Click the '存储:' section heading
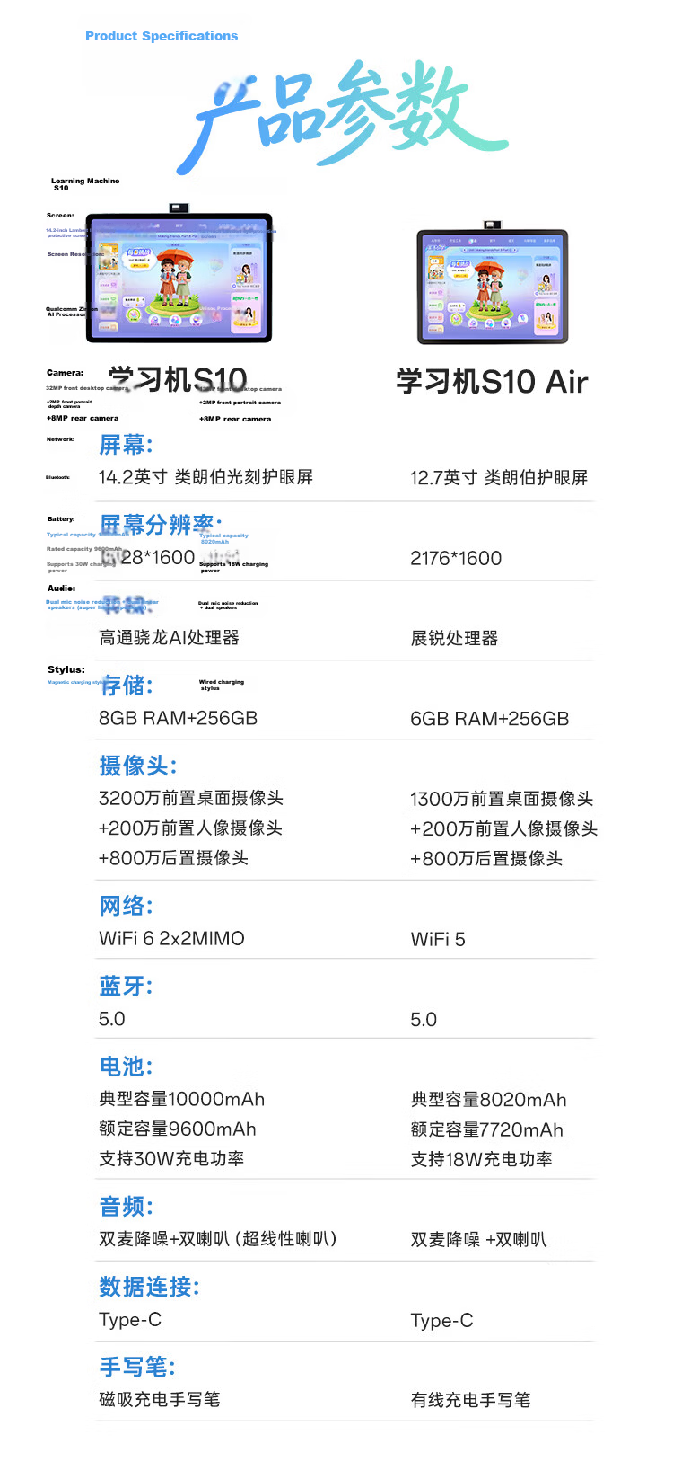The image size is (673, 1470). pyautogui.click(x=126, y=686)
